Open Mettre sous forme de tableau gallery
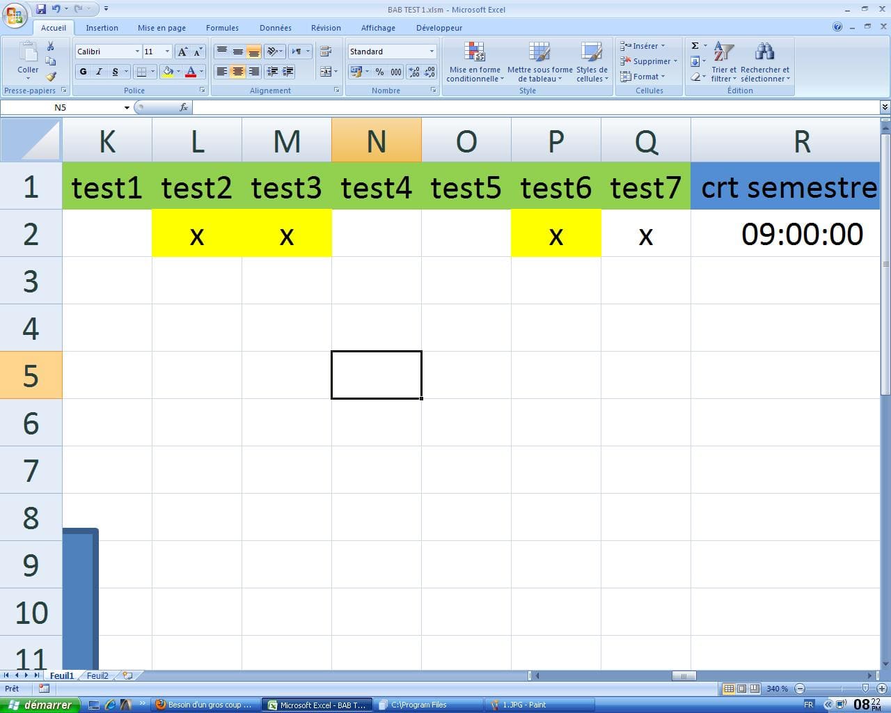891x713 pixels. (539, 62)
